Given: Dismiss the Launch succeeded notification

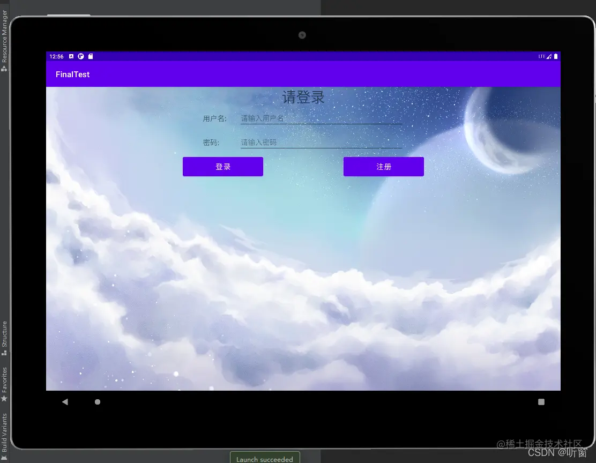Looking at the screenshot, I should pyautogui.click(x=265, y=458).
